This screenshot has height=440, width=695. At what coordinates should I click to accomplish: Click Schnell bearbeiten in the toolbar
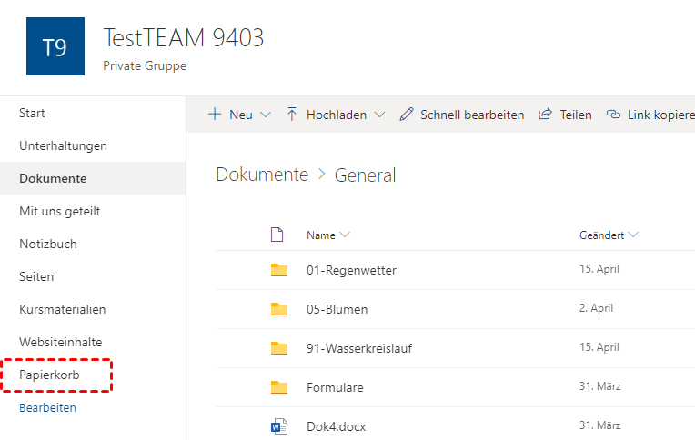pyautogui.click(x=462, y=115)
